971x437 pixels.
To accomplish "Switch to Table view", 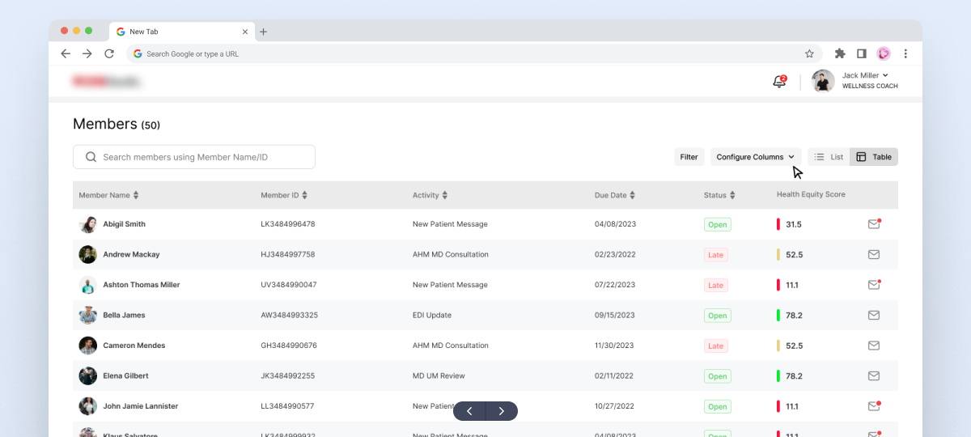I will point(874,157).
